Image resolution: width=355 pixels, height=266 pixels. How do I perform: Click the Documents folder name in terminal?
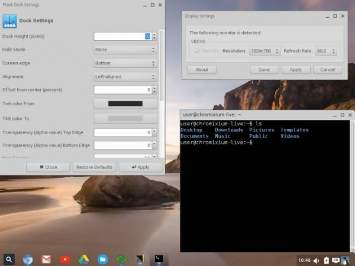(195, 136)
